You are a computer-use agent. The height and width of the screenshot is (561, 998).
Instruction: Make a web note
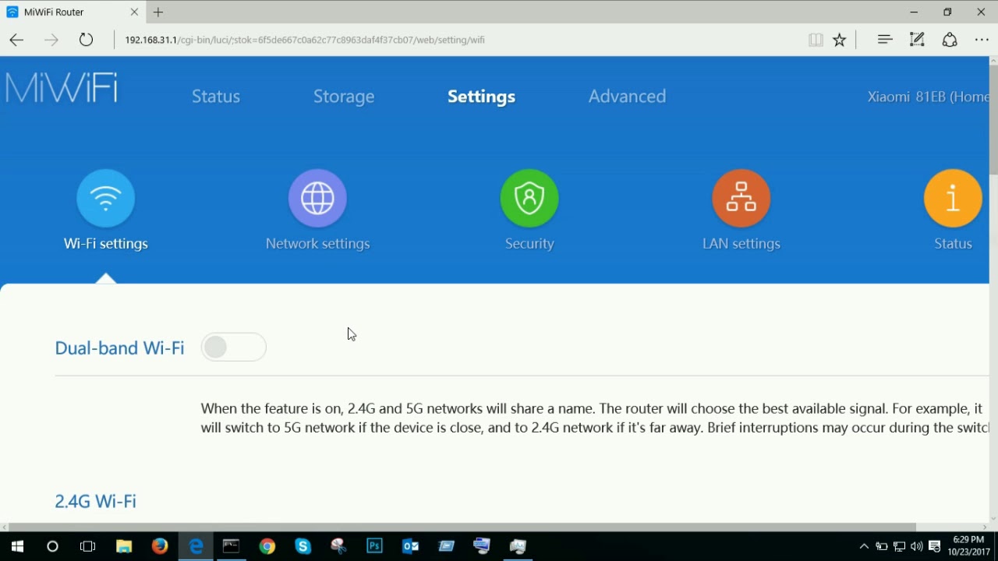pyautogui.click(x=917, y=40)
